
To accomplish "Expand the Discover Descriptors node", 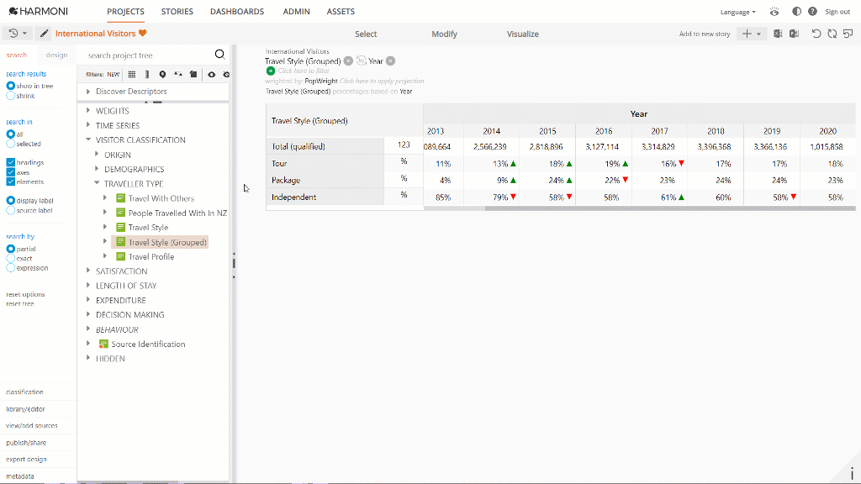I will [87, 92].
